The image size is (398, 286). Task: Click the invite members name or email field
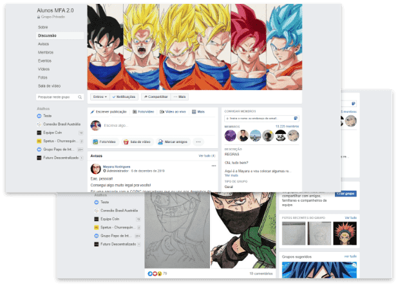point(261,119)
